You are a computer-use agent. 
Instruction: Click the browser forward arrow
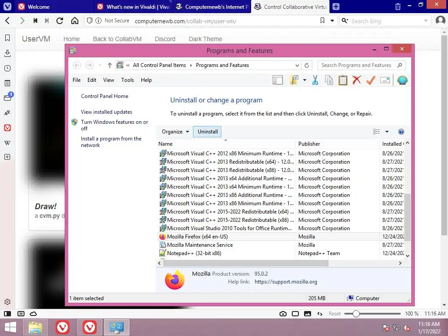22,21
